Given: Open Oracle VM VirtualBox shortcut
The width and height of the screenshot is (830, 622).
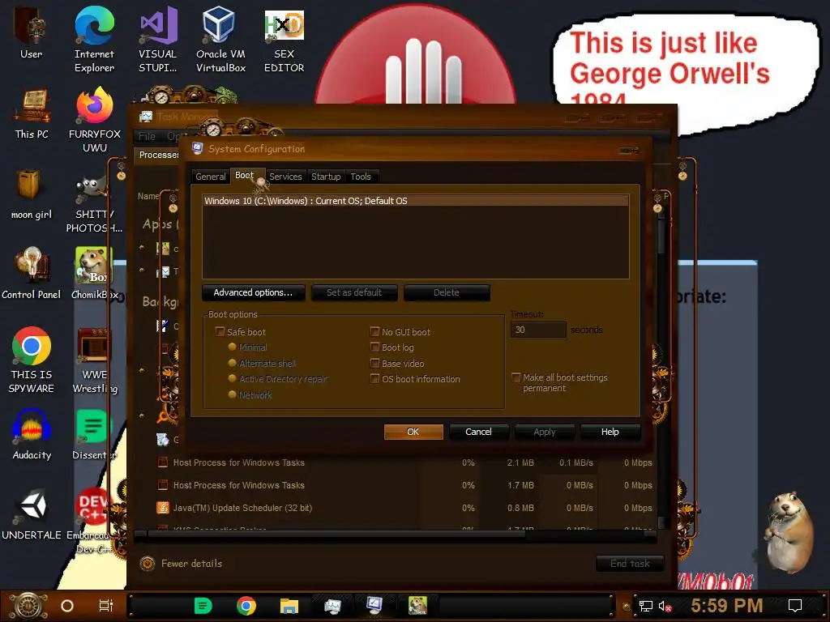Looking at the screenshot, I should coord(220,38).
